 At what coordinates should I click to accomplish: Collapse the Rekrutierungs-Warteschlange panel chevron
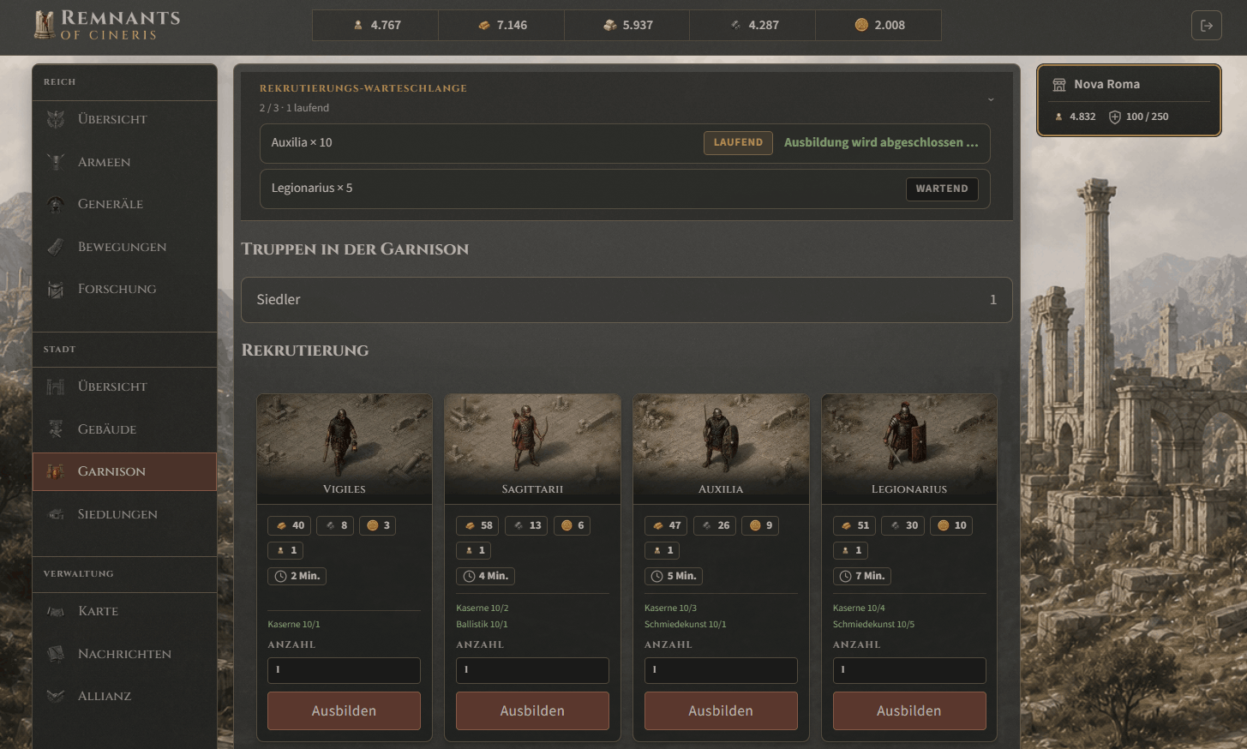pyautogui.click(x=991, y=99)
